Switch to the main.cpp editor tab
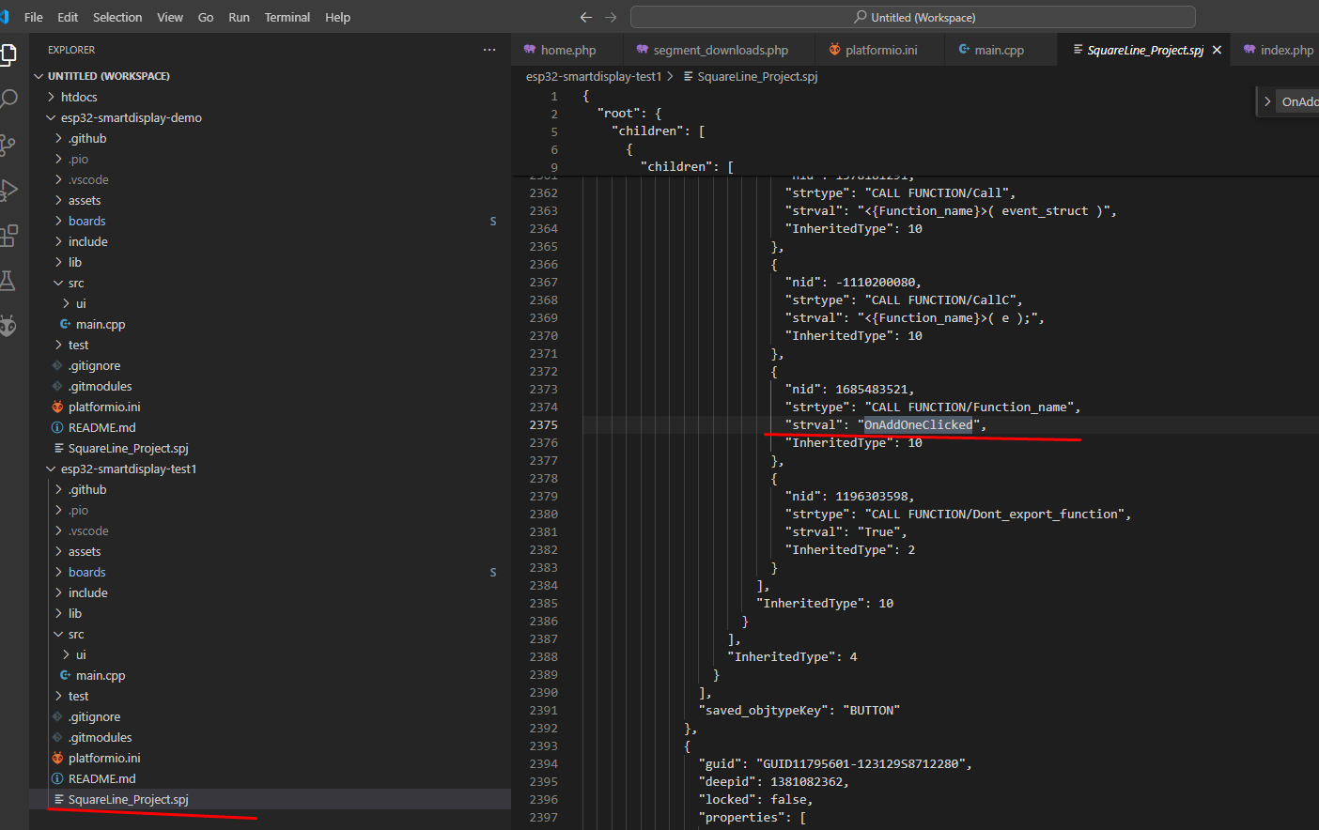 999,50
